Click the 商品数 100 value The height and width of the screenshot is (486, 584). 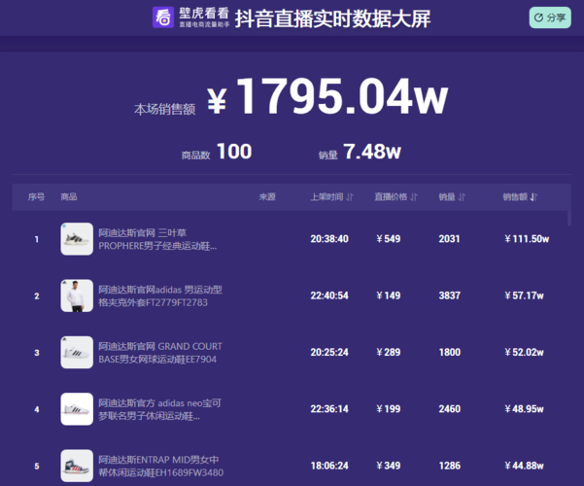click(x=234, y=152)
